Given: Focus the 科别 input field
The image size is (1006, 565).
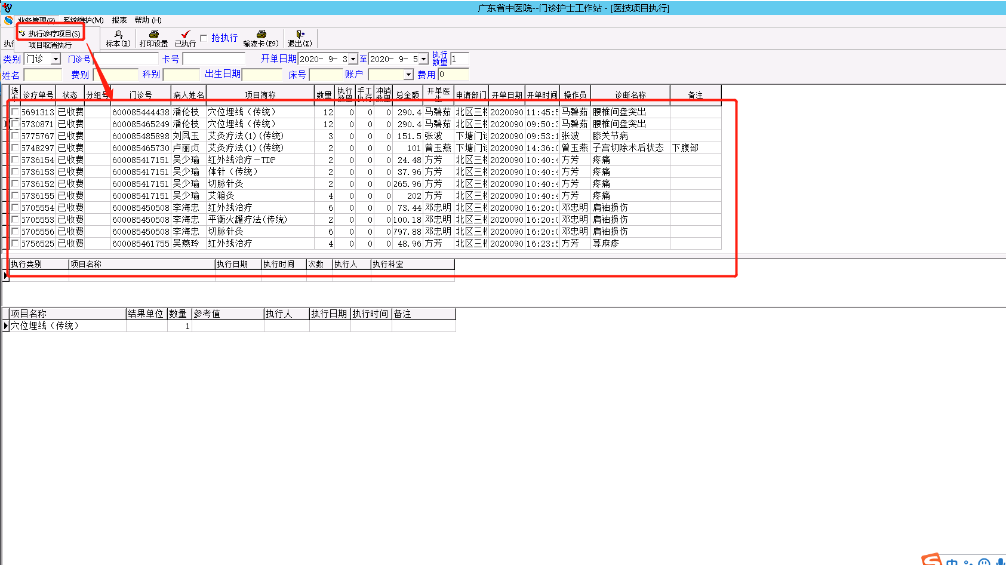Looking at the screenshot, I should (181, 75).
